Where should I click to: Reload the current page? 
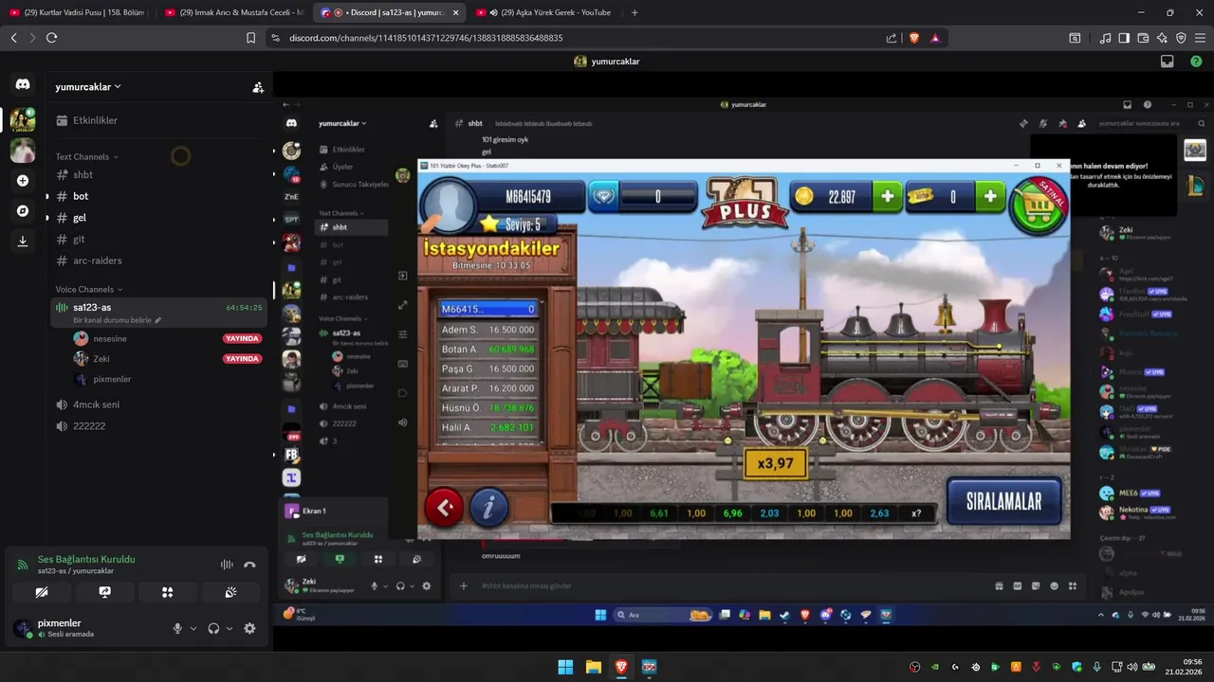[51, 38]
